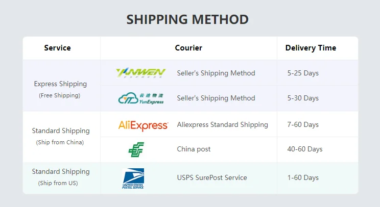Click Seller's Shipping Method beside Yanwen
This screenshot has height=207, width=380.
point(216,73)
